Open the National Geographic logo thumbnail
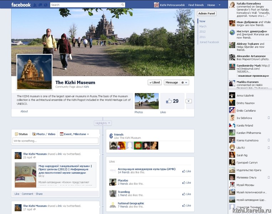This screenshot has width=272, height=214. [x=113, y=205]
